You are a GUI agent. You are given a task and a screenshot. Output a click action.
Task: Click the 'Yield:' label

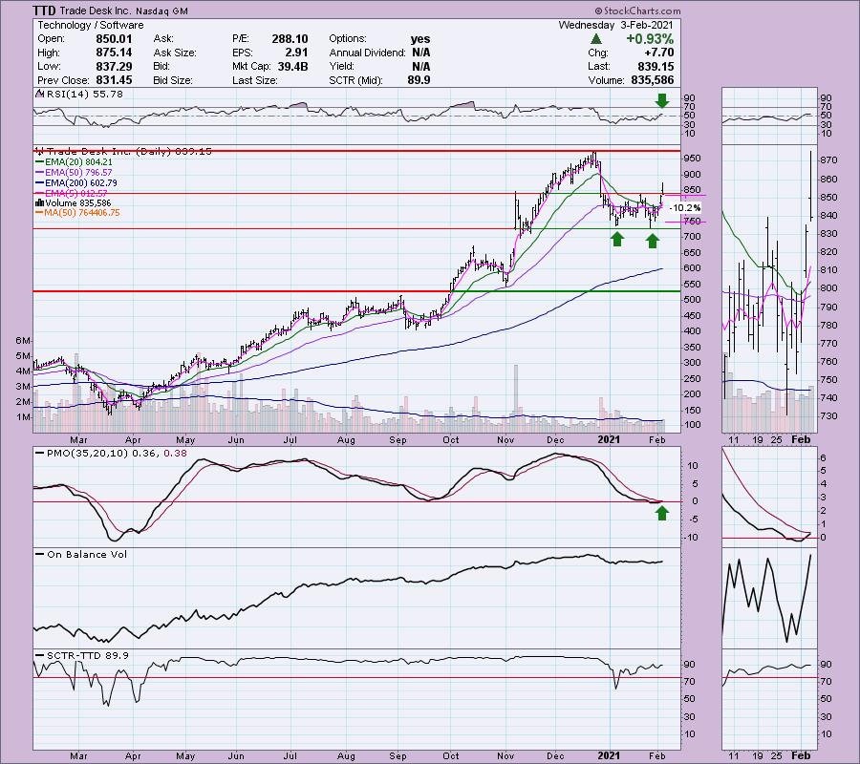pos(341,66)
